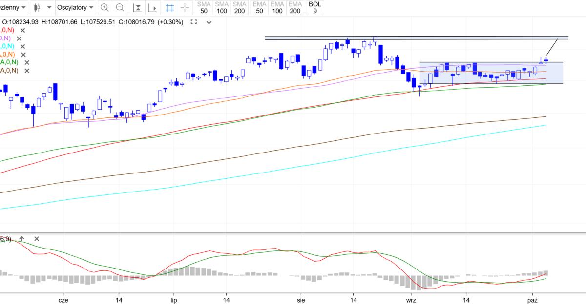Image resolution: width=586 pixels, height=307 pixels.
Task: Click the down arrow next to fullscreen icon
Action: 209,22
